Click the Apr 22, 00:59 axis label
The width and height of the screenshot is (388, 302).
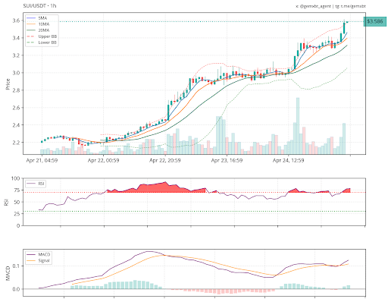point(104,160)
